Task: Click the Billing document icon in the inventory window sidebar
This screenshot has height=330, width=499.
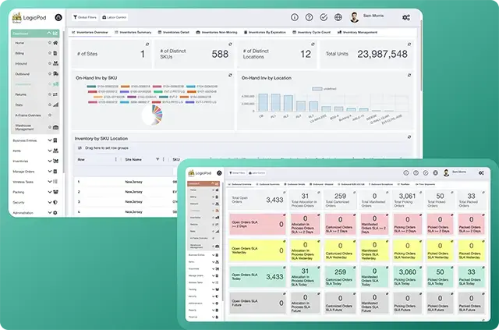Action: (x=55, y=53)
